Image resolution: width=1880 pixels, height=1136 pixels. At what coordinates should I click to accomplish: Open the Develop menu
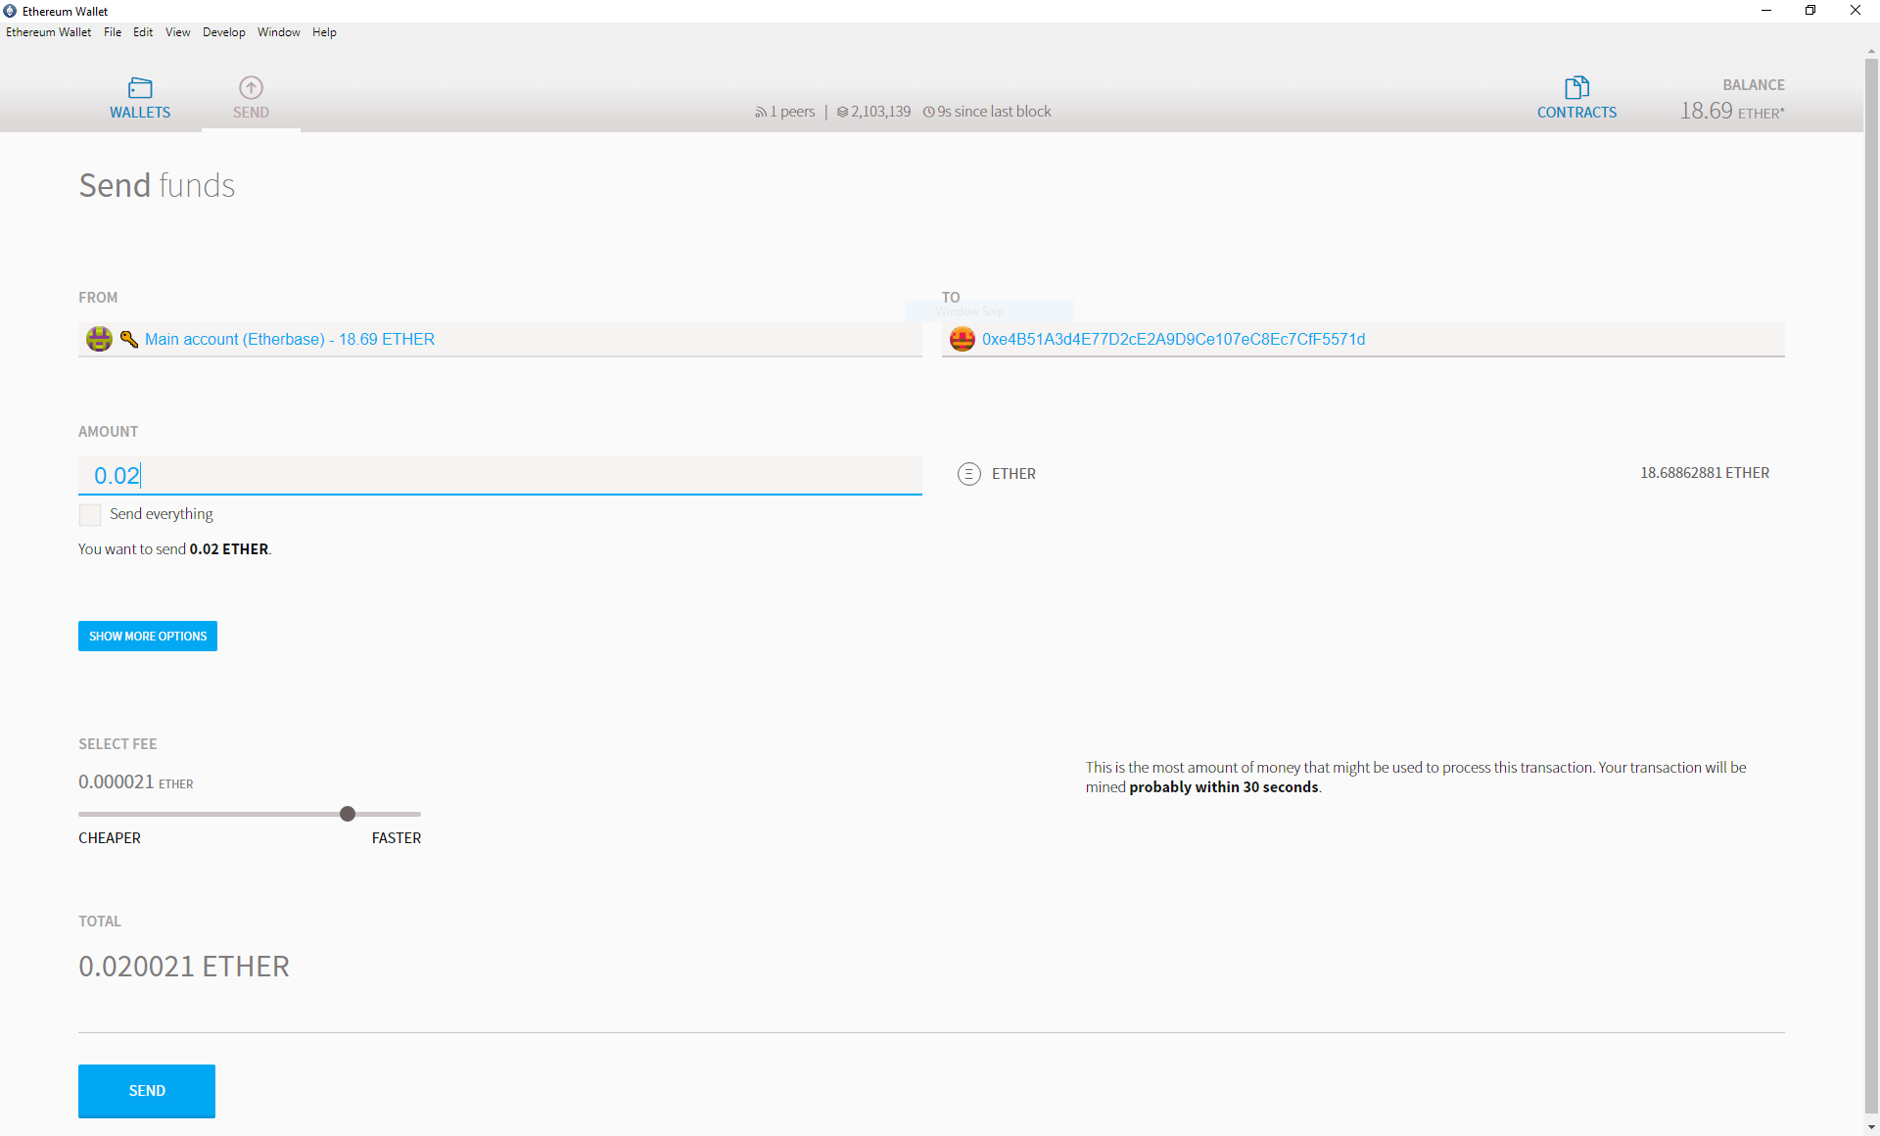[x=223, y=32]
